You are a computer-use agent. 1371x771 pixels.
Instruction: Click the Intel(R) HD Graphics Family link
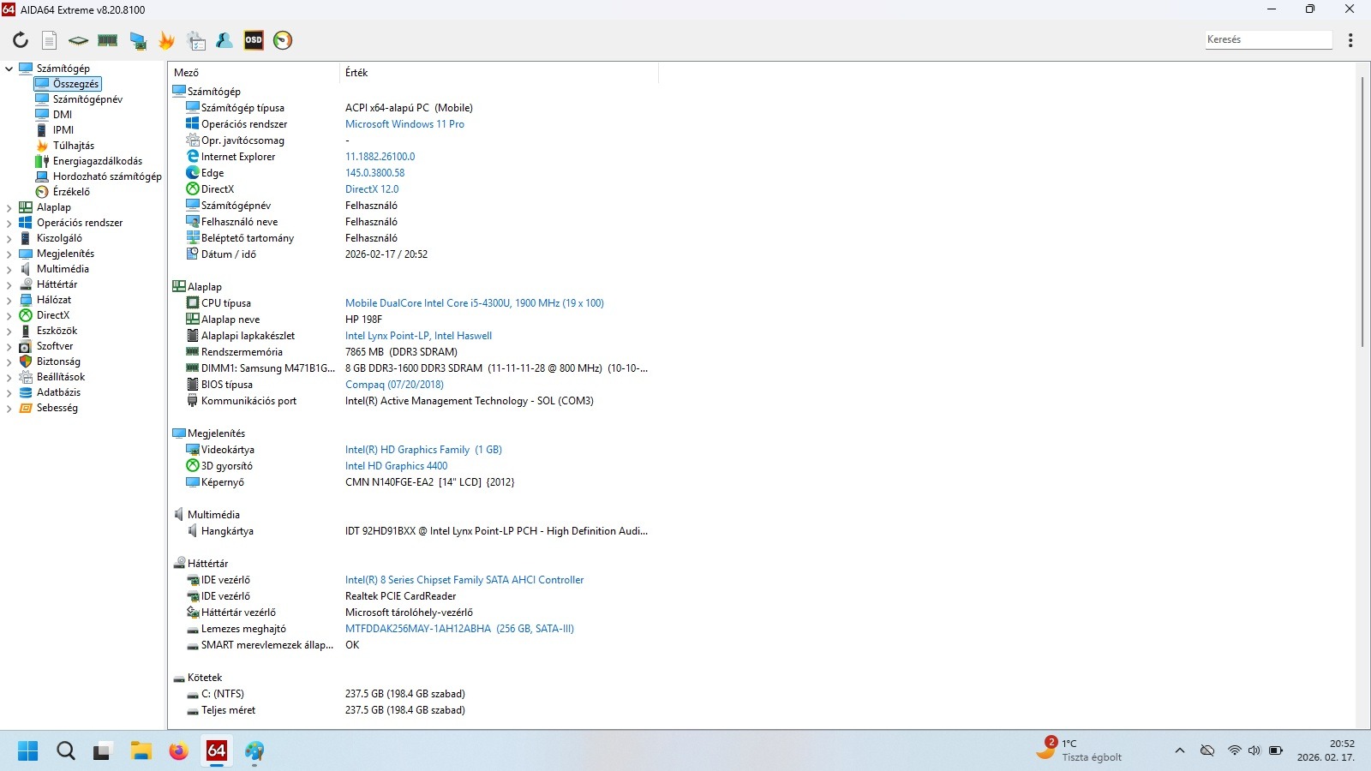pyautogui.click(x=423, y=450)
